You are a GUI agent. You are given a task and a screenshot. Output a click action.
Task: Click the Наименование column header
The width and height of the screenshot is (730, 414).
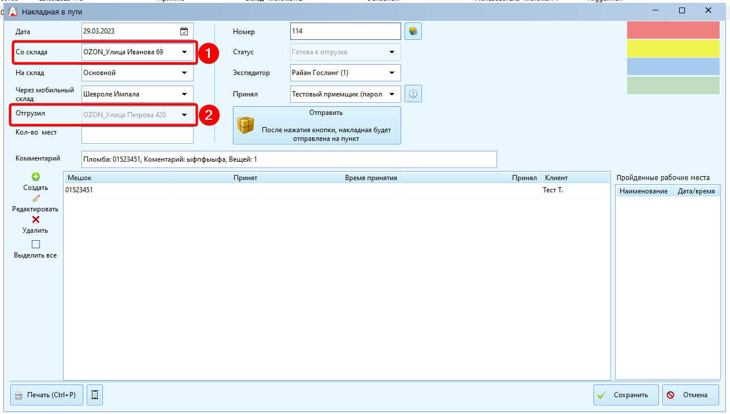point(645,191)
